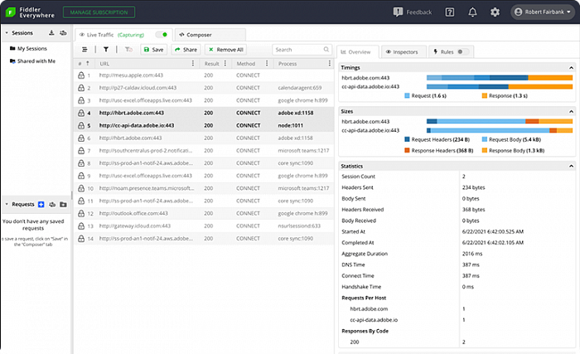Collapse the Timings panel
The height and width of the screenshot is (354, 580).
pyautogui.click(x=571, y=68)
